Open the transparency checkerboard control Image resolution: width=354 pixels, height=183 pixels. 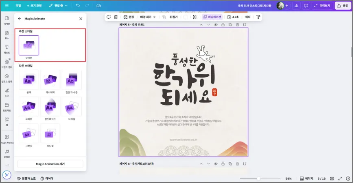point(195,17)
